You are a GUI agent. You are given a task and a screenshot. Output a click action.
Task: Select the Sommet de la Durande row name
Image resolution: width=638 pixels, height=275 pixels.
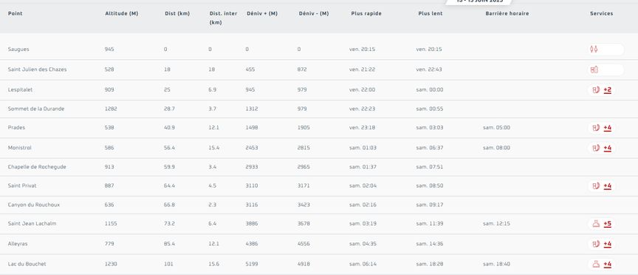[x=36, y=109]
